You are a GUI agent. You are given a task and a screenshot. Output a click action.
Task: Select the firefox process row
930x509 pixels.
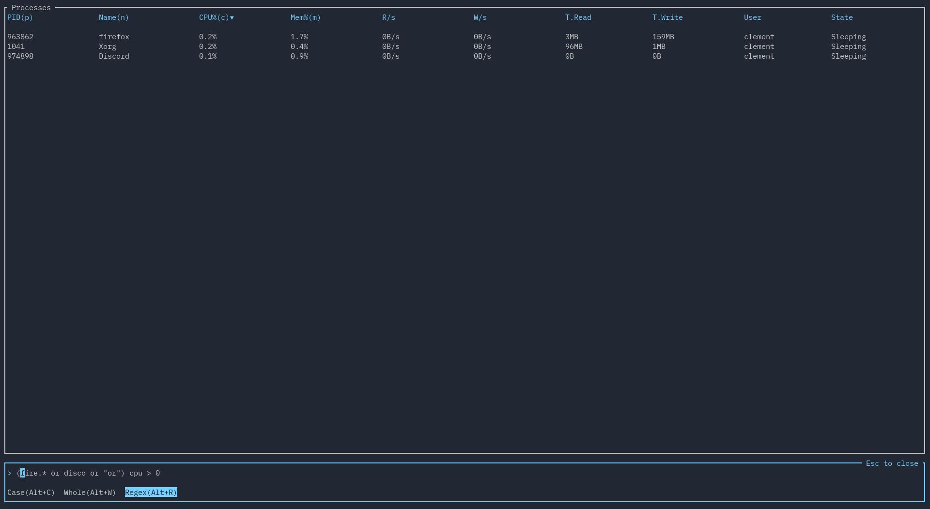[114, 36]
